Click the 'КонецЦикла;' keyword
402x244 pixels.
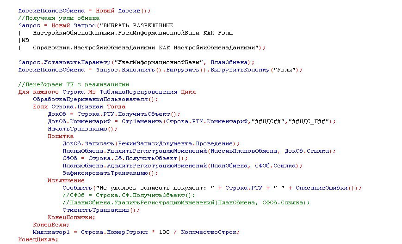click(x=38, y=240)
